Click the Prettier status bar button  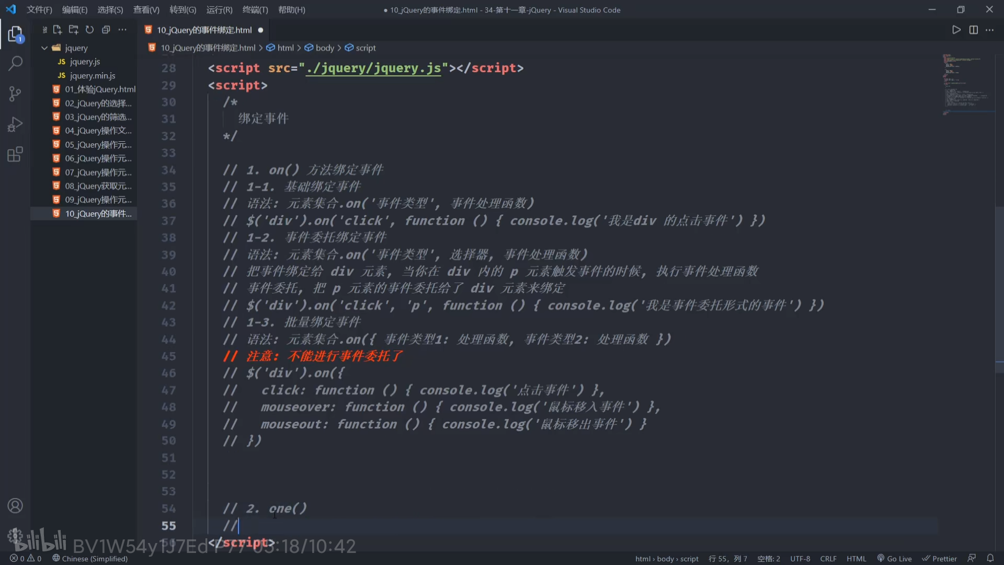pyautogui.click(x=939, y=558)
